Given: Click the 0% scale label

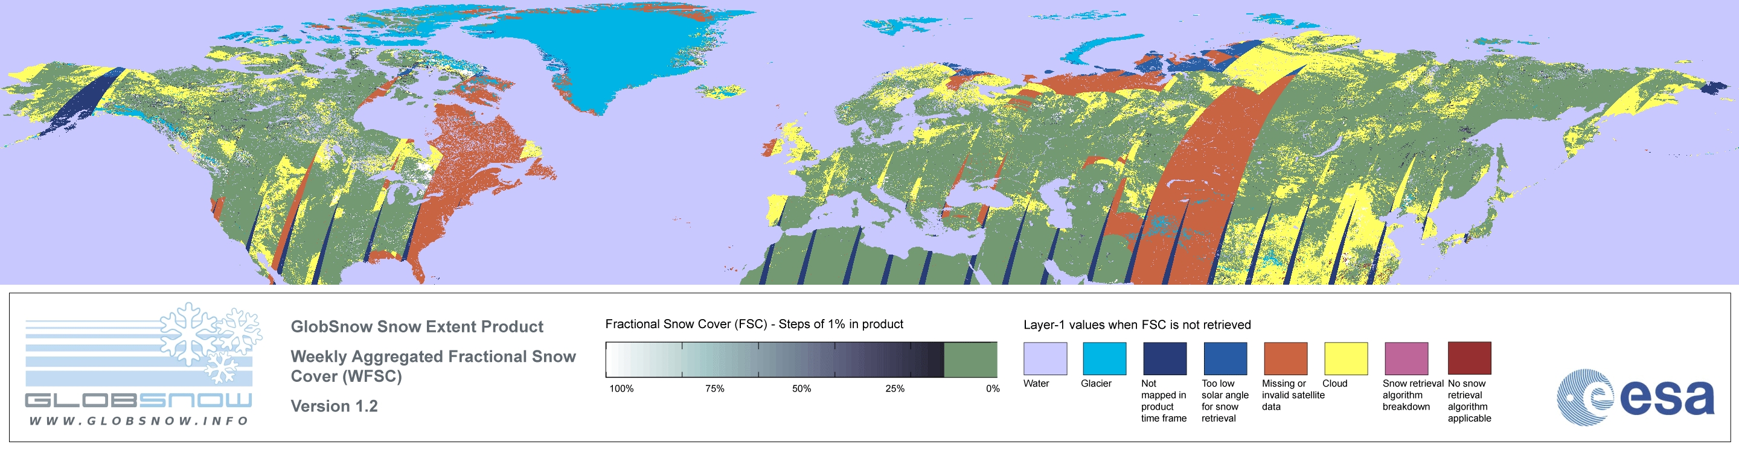Looking at the screenshot, I should tap(992, 388).
